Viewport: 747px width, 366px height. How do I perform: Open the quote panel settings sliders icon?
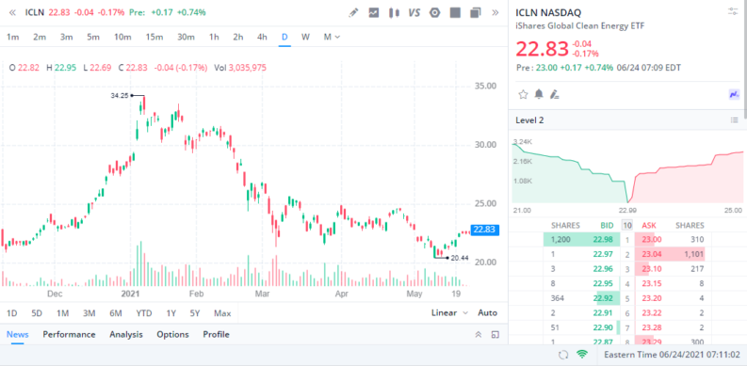[733, 11]
